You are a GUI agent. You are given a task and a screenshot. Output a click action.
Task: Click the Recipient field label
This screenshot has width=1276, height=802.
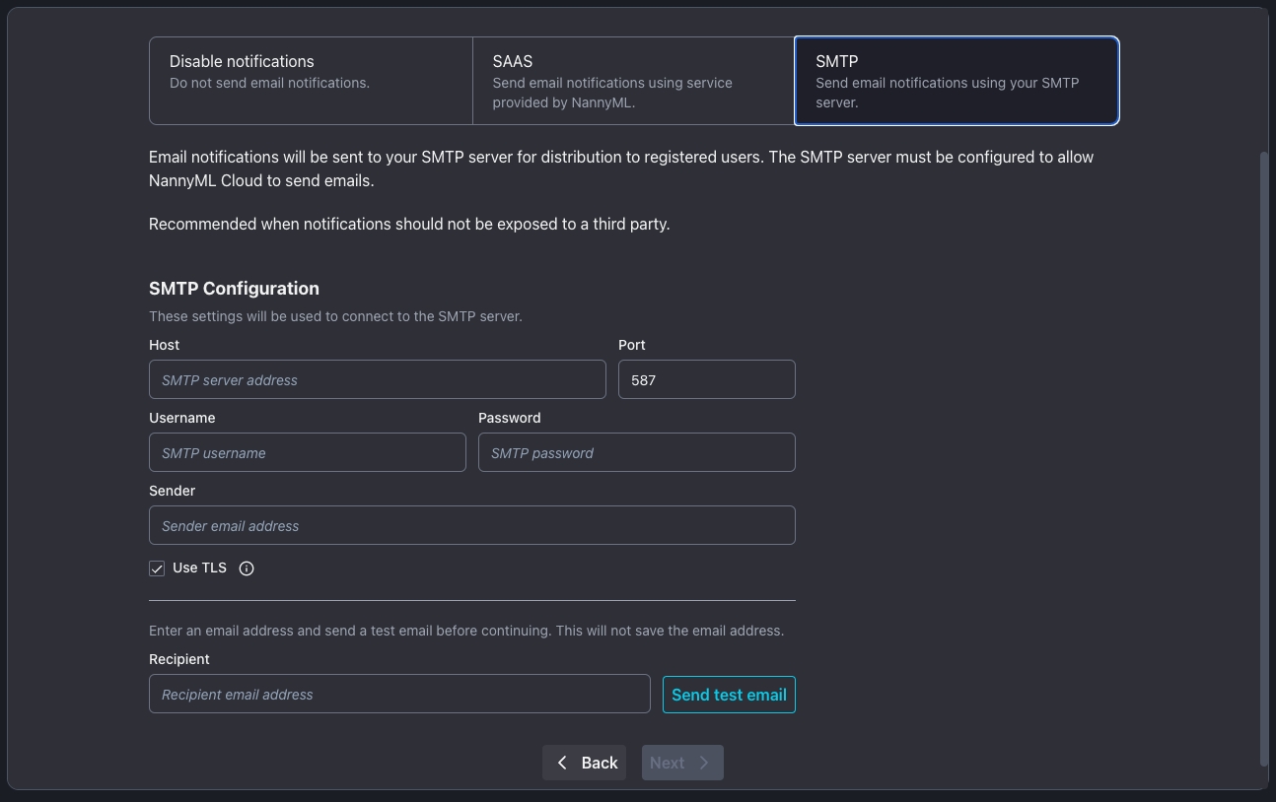pos(179,659)
